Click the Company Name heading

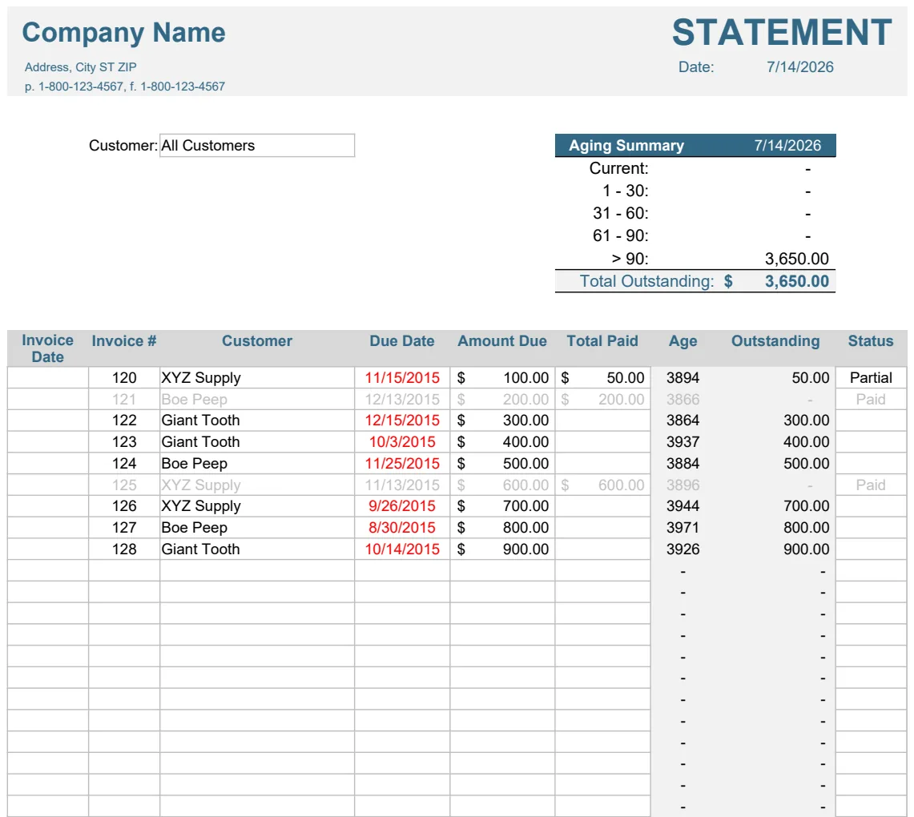click(x=123, y=32)
